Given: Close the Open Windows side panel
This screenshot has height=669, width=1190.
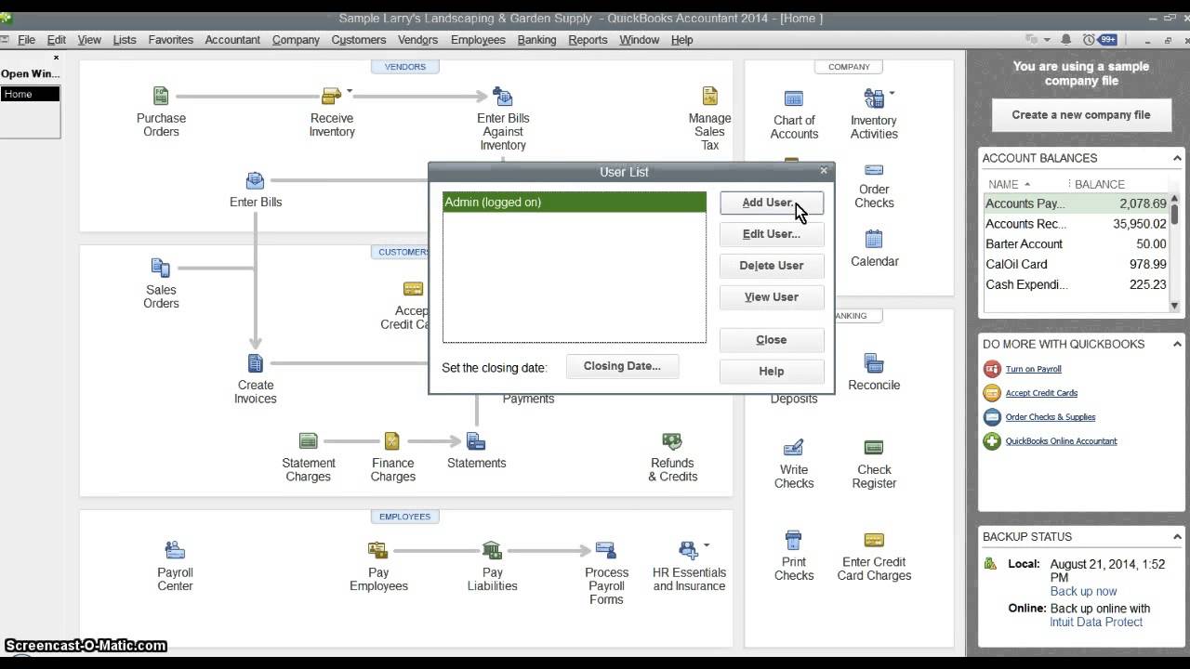Looking at the screenshot, I should tap(56, 59).
